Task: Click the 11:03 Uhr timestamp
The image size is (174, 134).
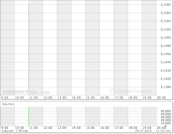Action: (163, 131)
